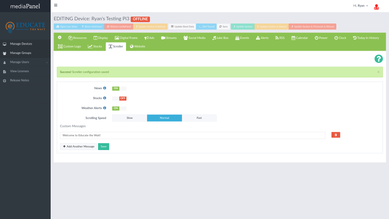The image size is (389, 219).
Task: Click the green help question mark icon
Action: pos(378,59)
